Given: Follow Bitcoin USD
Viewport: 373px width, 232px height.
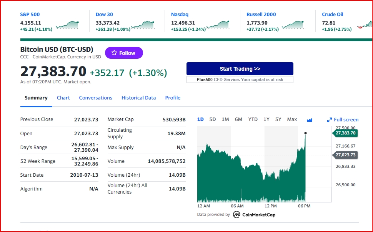Looking at the screenshot, I should click(x=124, y=53).
